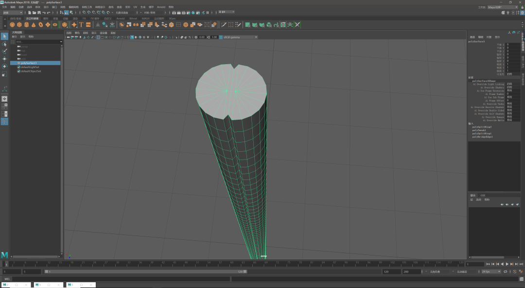The width and height of the screenshot is (525, 288).
Task: Switch to the Bifrost shelf tab
Action: 133,18
